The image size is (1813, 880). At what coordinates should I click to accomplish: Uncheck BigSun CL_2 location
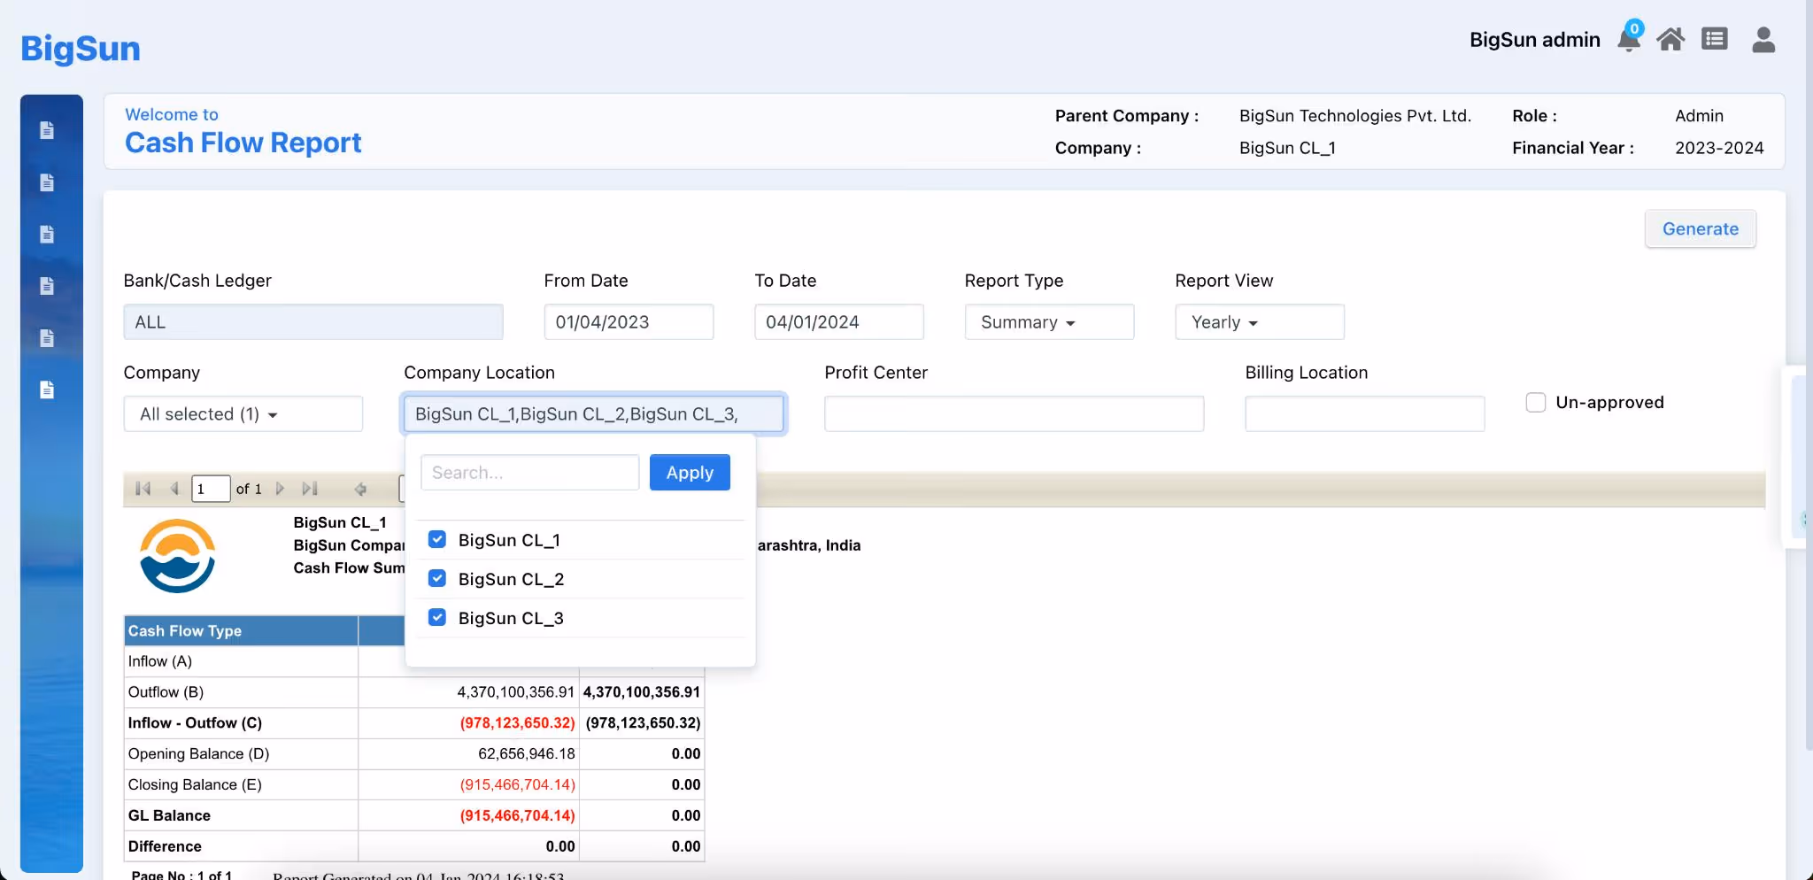pos(437,578)
